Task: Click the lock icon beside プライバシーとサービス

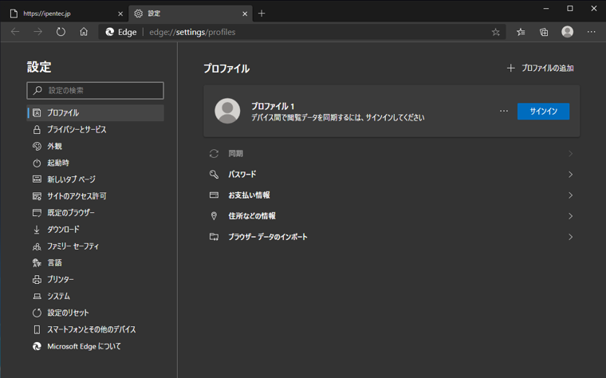Action: 37,129
